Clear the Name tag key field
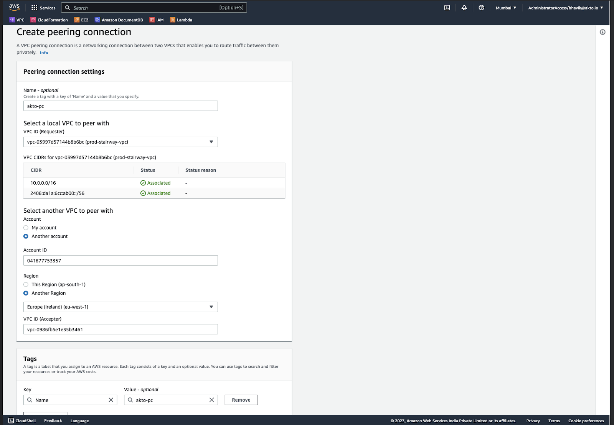 pos(111,400)
